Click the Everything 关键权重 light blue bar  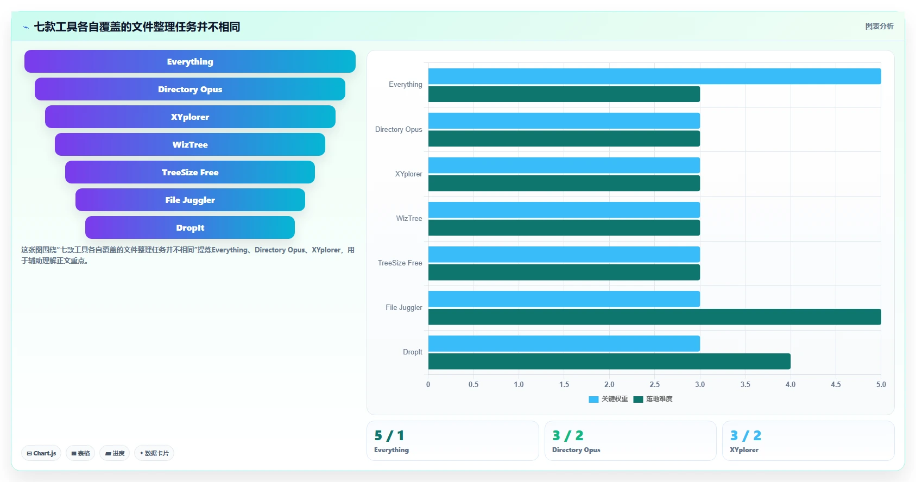[x=654, y=76]
